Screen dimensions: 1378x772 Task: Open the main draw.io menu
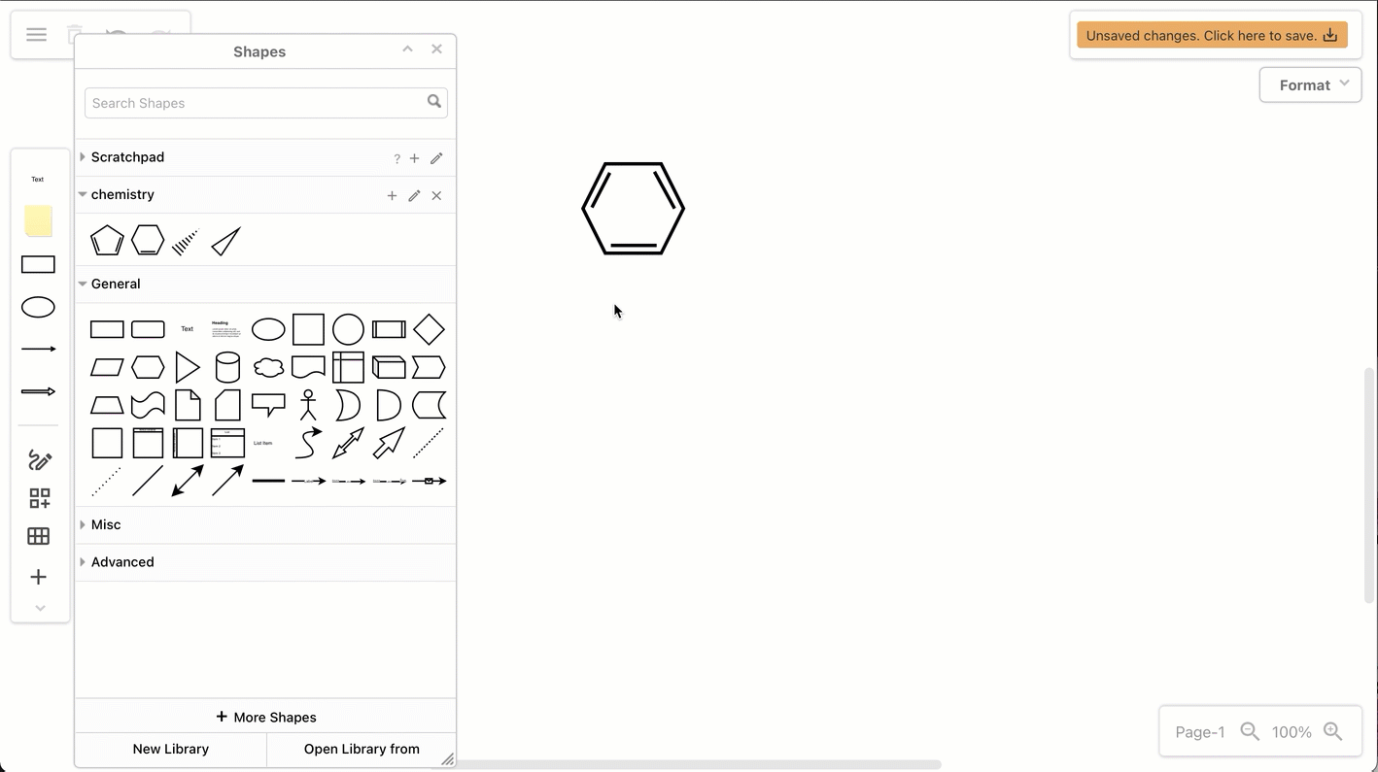36,34
